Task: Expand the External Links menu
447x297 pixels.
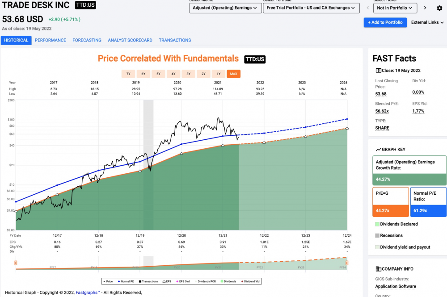Action: [427, 22]
